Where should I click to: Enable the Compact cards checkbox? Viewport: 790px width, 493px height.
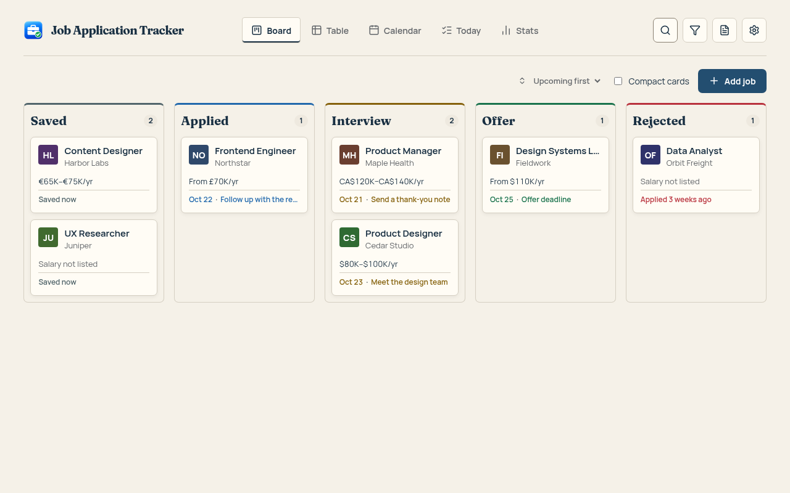[618, 81]
